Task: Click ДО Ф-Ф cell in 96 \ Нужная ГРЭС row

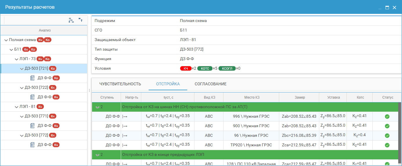Action: [x=107, y=135]
